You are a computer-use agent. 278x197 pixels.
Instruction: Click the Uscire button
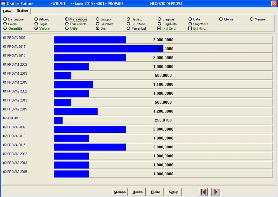pyautogui.click(x=138, y=192)
